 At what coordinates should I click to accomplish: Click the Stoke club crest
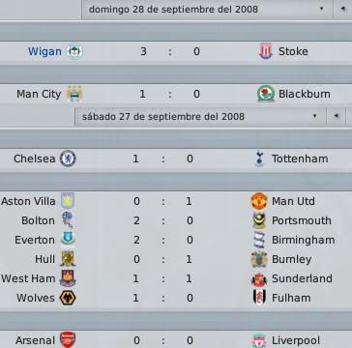tap(266, 51)
